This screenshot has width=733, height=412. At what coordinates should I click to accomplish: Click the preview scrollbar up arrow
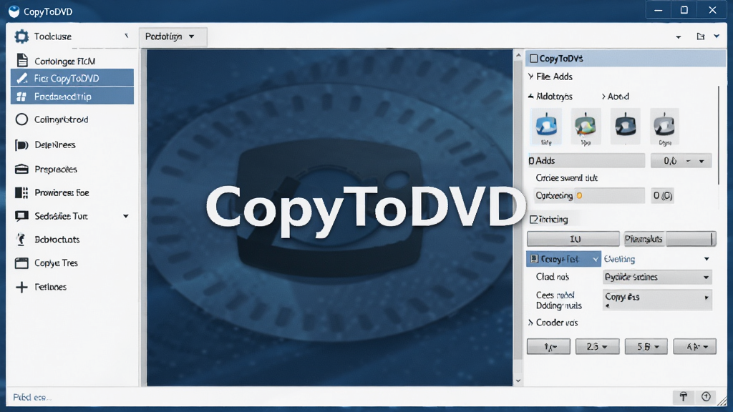[518, 55]
